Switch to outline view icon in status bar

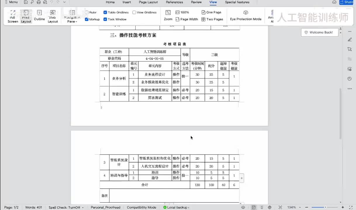click(262, 207)
